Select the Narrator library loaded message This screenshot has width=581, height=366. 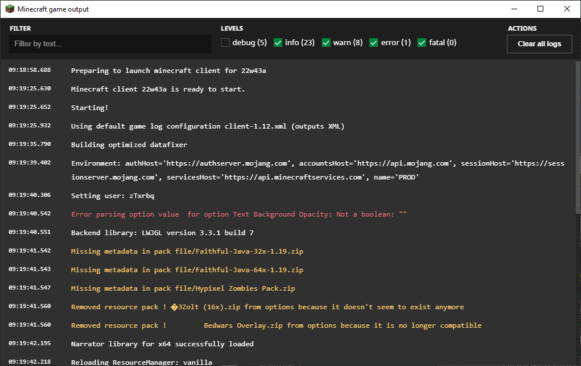pos(162,344)
